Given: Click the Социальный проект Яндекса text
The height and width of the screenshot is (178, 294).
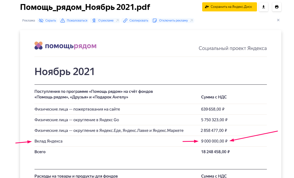Looking at the screenshot, I should pos(233,48).
